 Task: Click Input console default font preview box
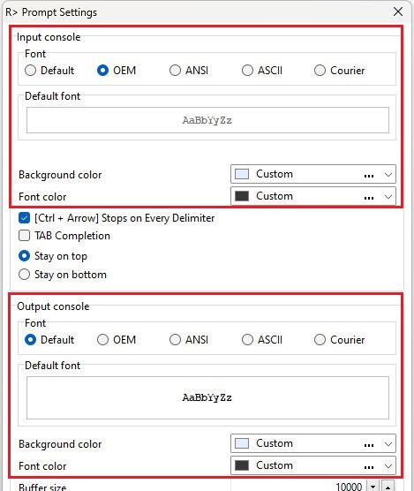coord(207,120)
